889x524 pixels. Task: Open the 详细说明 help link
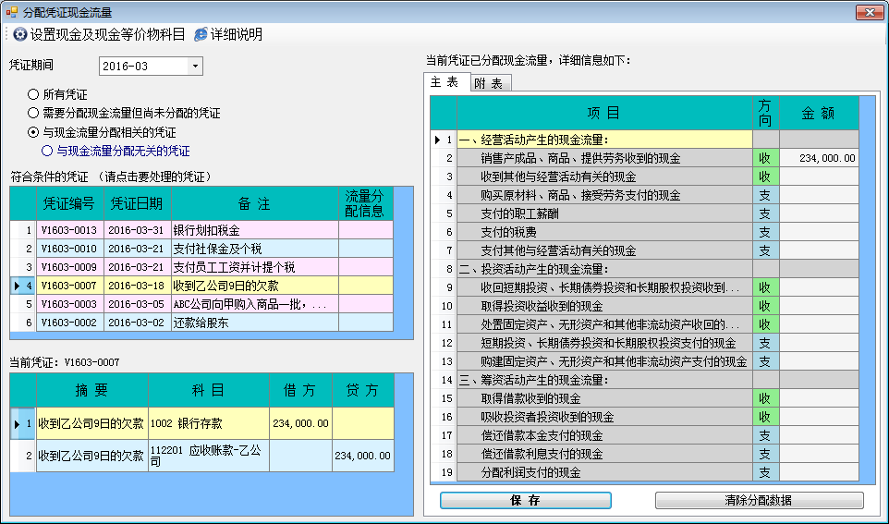(228, 34)
